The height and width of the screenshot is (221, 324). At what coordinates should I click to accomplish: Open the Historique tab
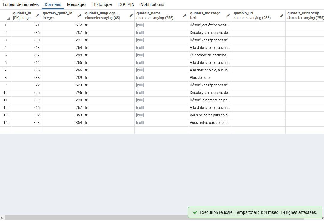[x=102, y=4]
